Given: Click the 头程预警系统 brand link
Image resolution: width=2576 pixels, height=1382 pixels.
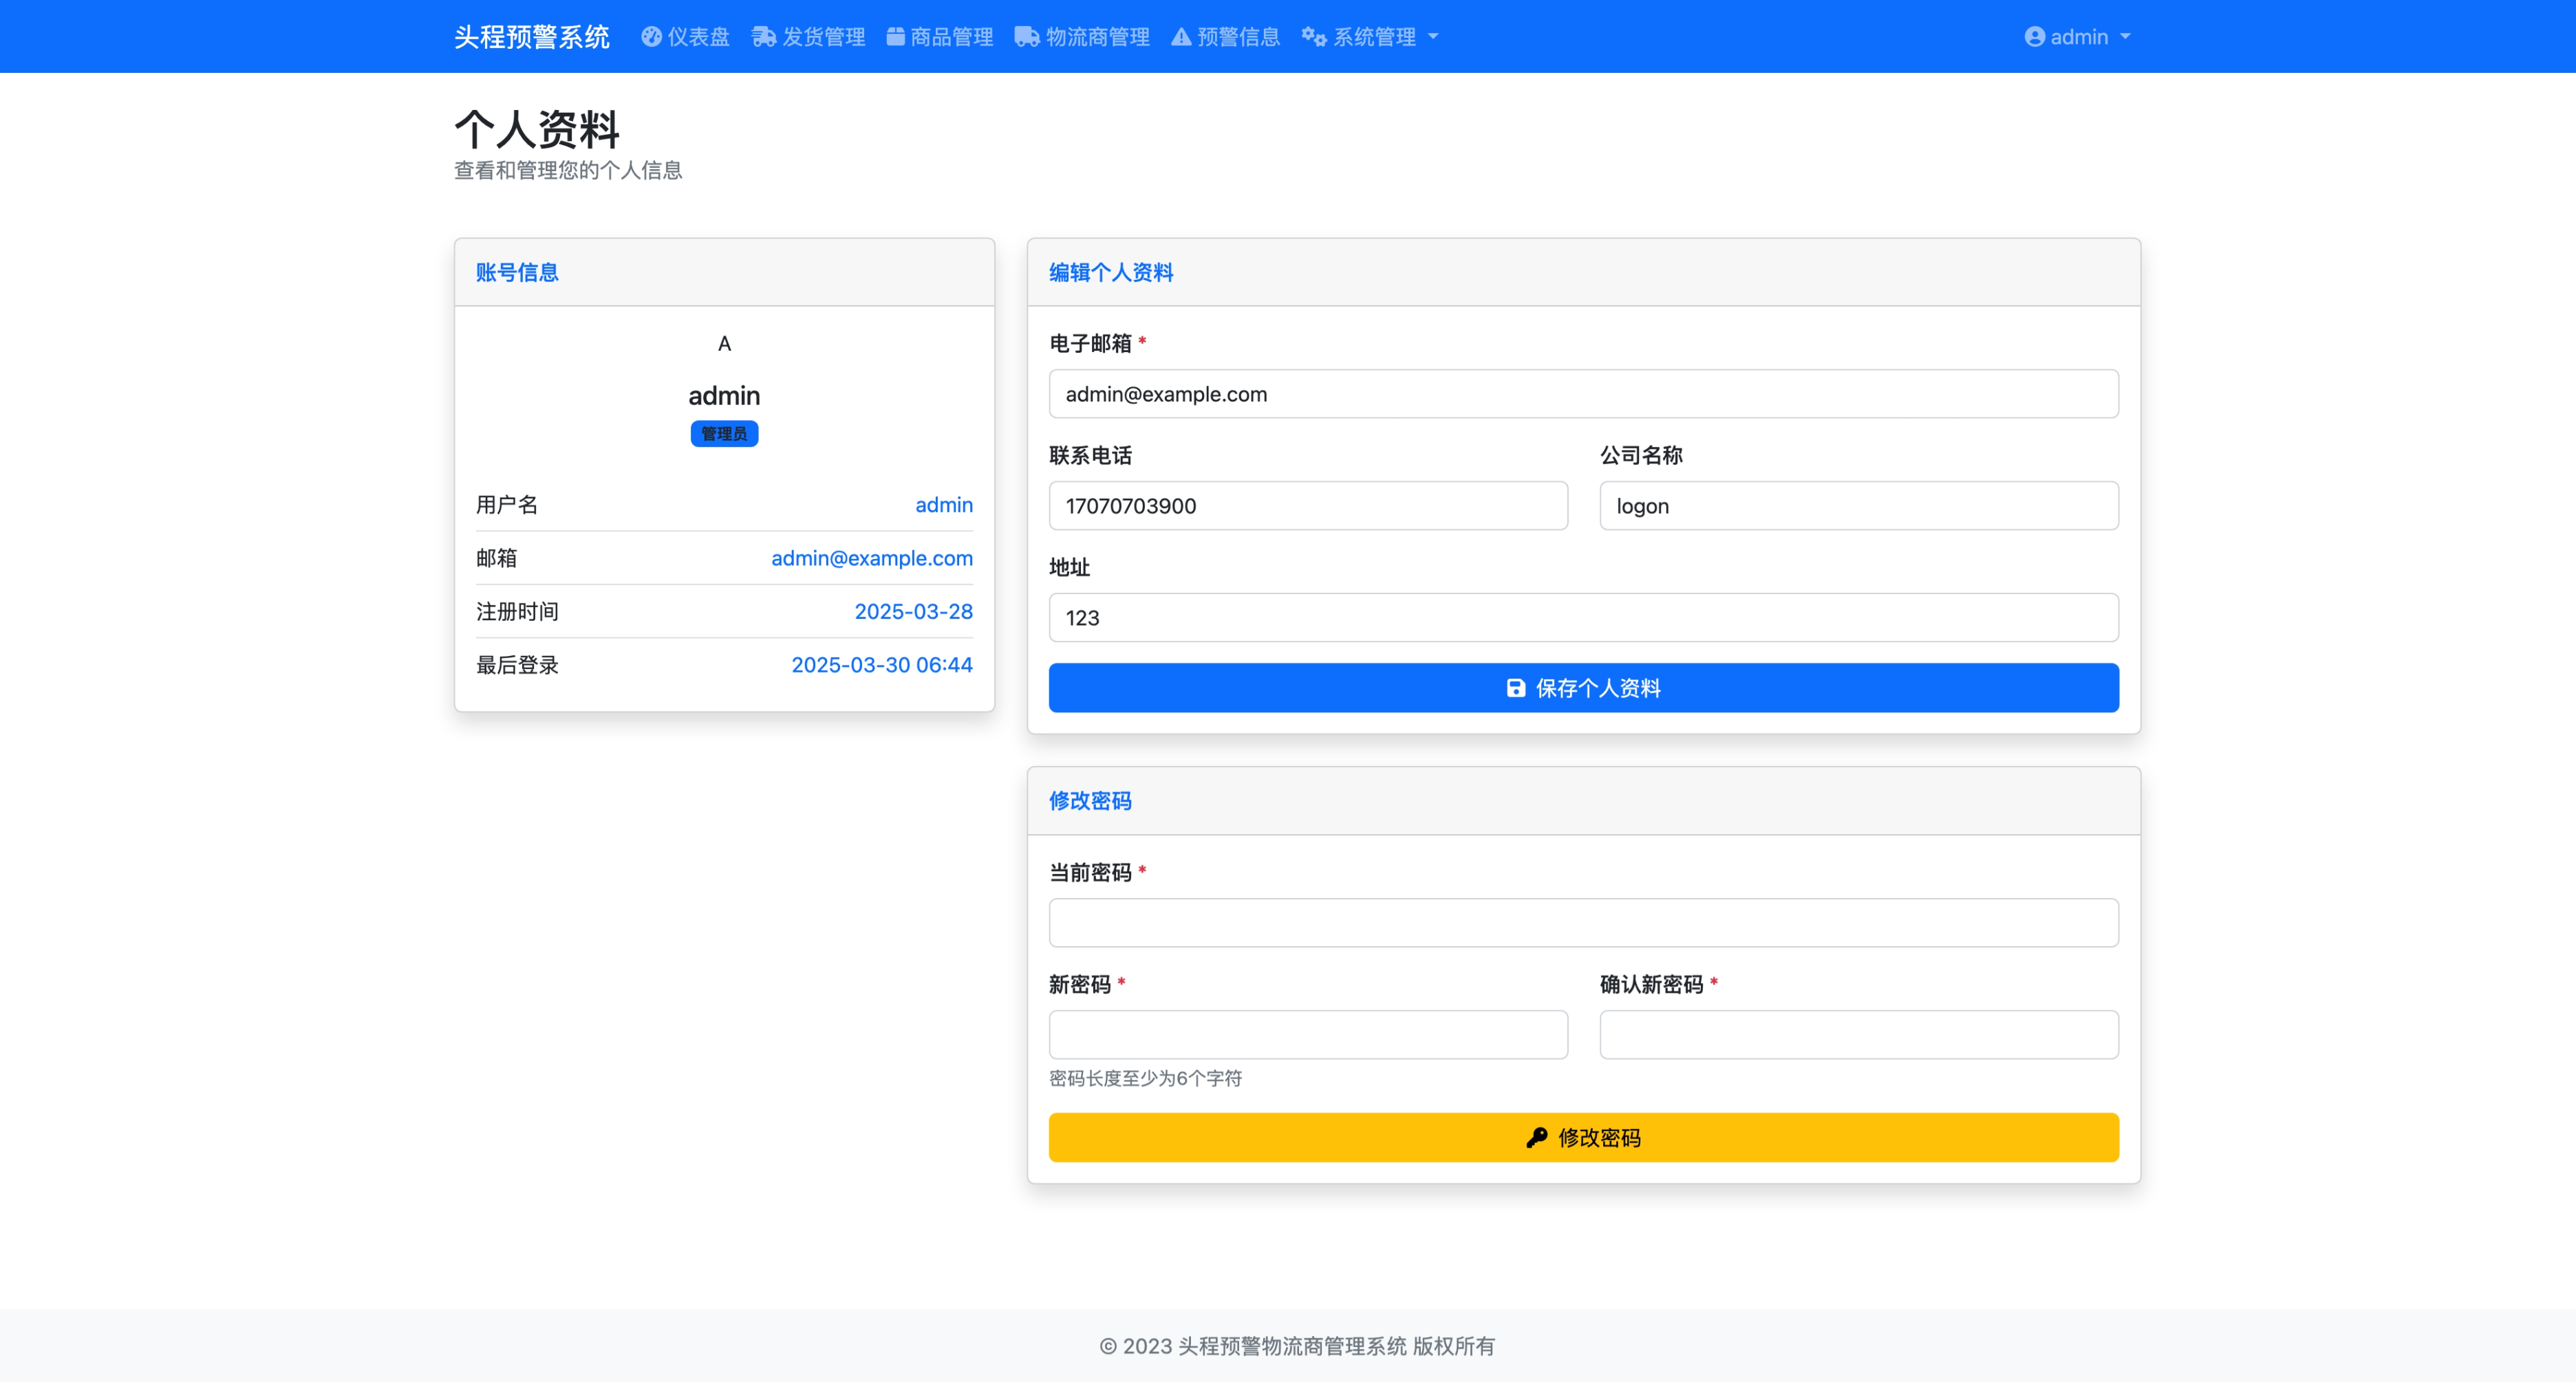Looking at the screenshot, I should tap(531, 37).
